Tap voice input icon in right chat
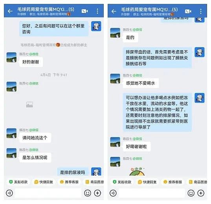The width and height of the screenshot is (211, 204). (x=113, y=193)
